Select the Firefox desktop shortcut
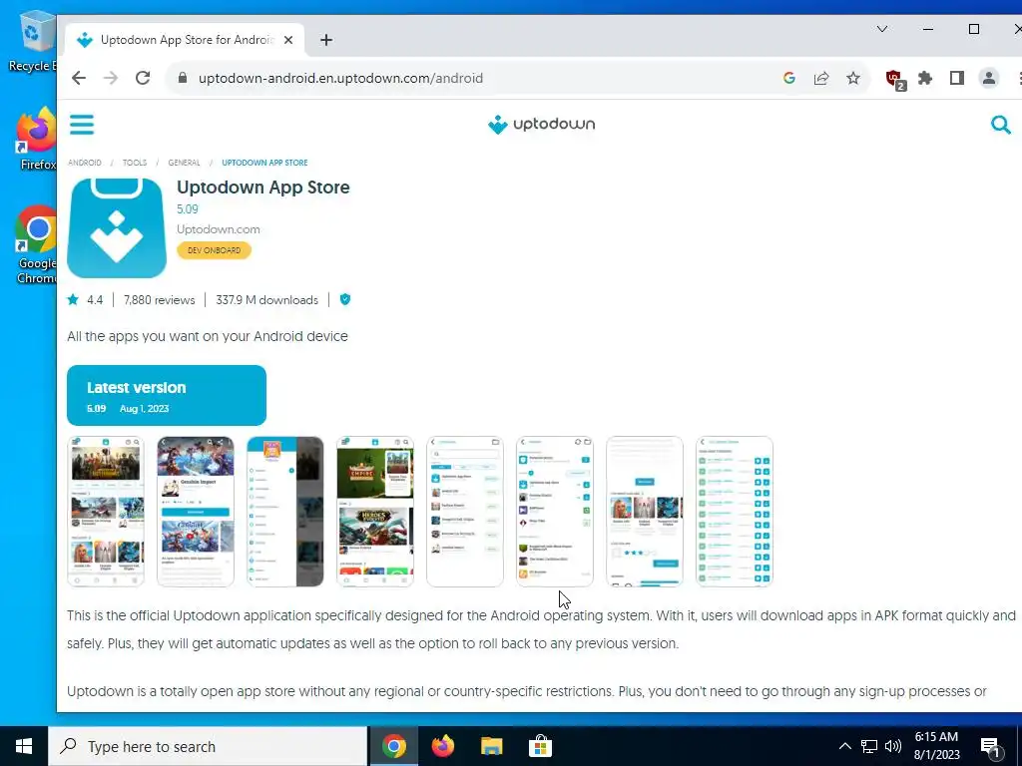 pos(36,138)
